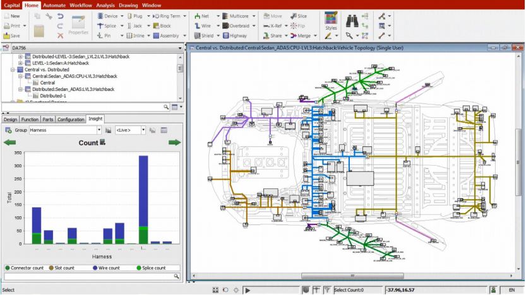
Task: Switch to the Configuration tab
Action: pyautogui.click(x=71, y=119)
